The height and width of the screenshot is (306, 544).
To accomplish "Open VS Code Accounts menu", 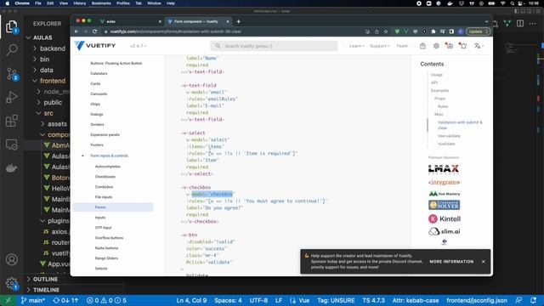I will pyautogui.click(x=12, y=259).
